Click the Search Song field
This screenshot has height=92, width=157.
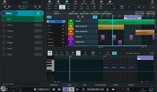[21, 84]
